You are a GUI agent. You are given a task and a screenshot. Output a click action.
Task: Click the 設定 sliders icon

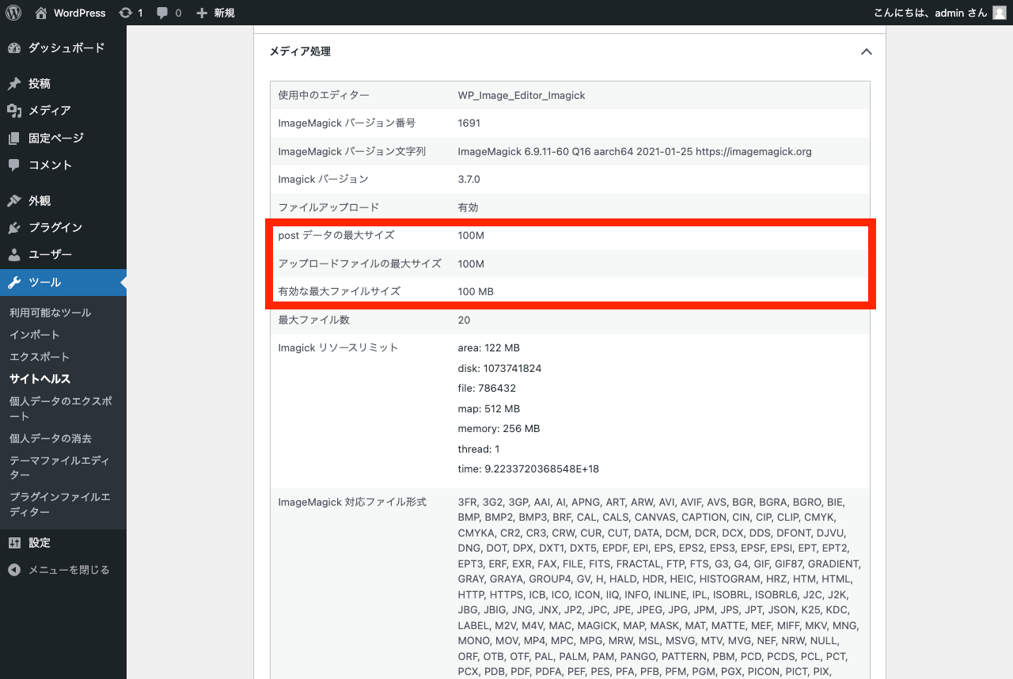tap(14, 543)
